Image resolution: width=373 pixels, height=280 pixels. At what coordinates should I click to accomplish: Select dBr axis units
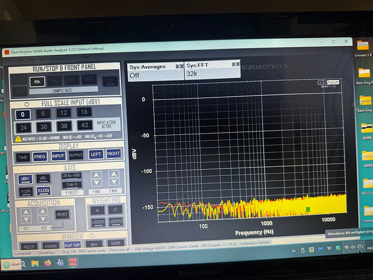pos(43,178)
